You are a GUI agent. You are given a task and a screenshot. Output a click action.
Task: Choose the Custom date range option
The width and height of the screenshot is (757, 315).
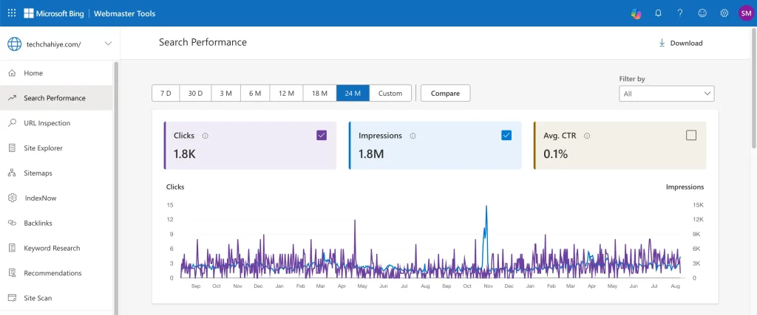point(390,93)
